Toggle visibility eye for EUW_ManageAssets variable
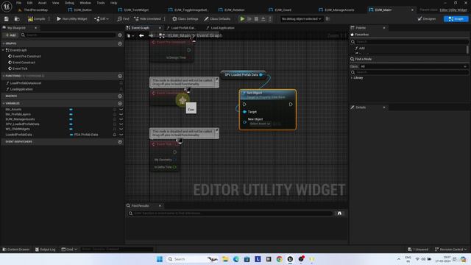This screenshot has width=471, height=265. tap(121, 119)
